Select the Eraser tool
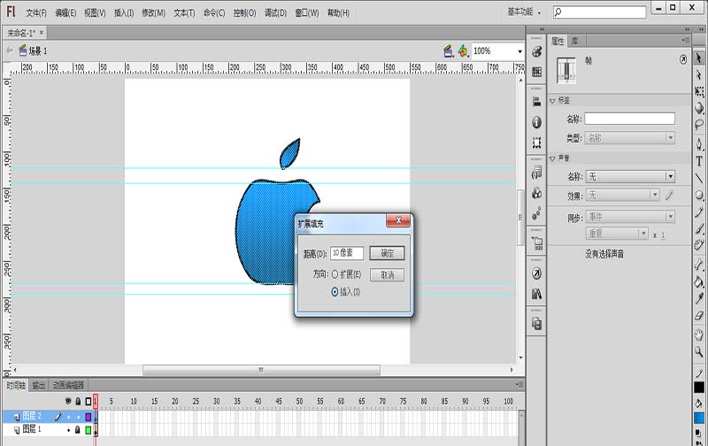This screenshot has width=708, height=446. 699,315
